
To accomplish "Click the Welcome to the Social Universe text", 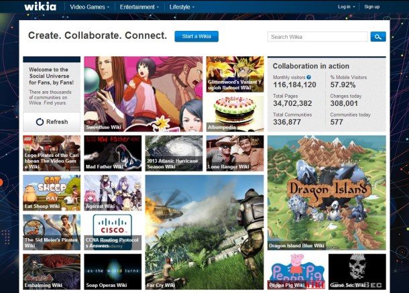I will pos(51,76).
